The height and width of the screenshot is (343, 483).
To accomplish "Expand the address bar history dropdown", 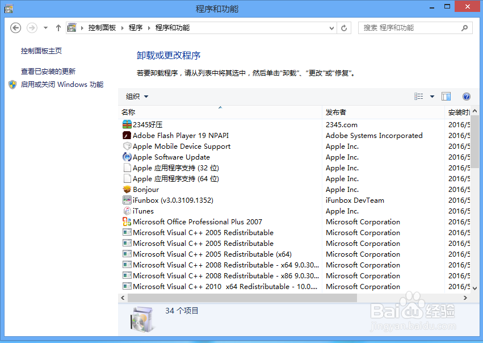I will (x=332, y=28).
